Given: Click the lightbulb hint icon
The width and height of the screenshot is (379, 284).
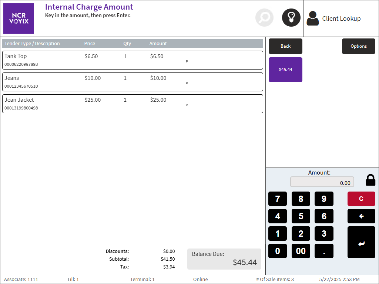Looking at the screenshot, I should pyautogui.click(x=291, y=18).
